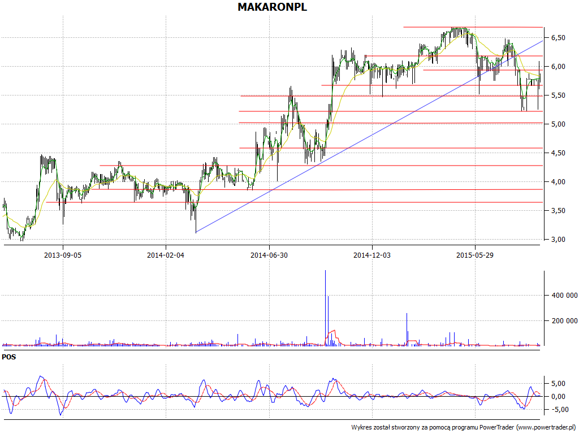Select the 2014-06-30 date label
The image size is (579, 434).
(269, 255)
